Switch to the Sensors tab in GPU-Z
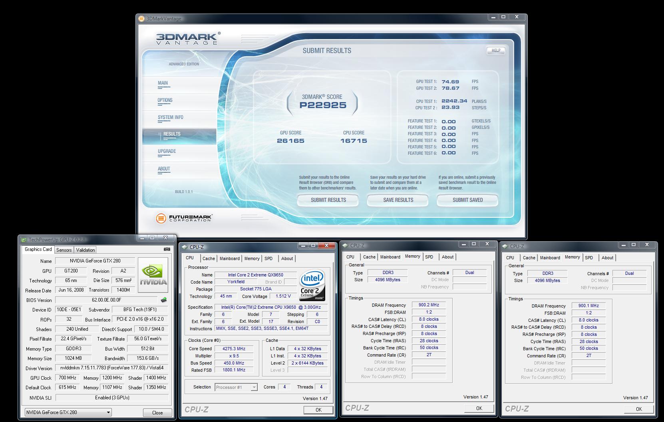 (64, 250)
